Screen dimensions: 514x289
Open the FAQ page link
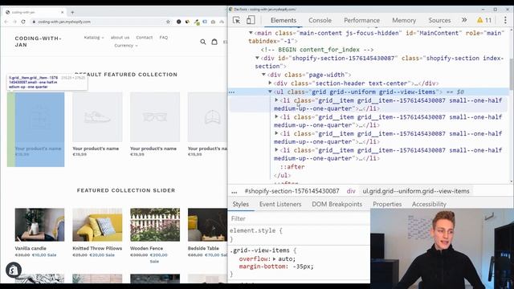click(x=164, y=38)
